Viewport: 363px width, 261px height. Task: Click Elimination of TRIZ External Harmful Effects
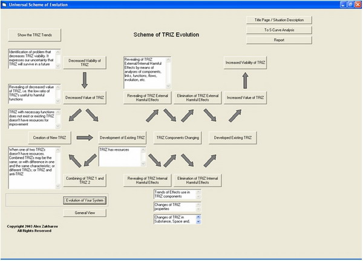197,97
